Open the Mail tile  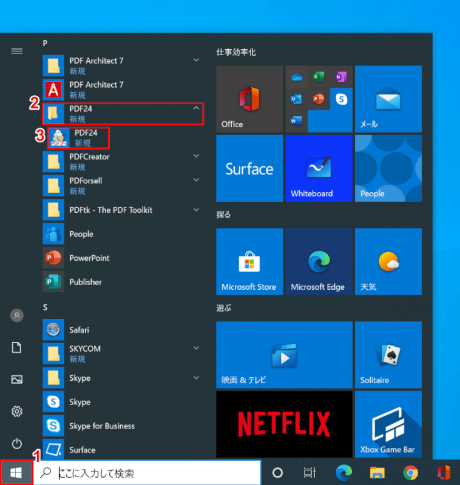(388, 99)
